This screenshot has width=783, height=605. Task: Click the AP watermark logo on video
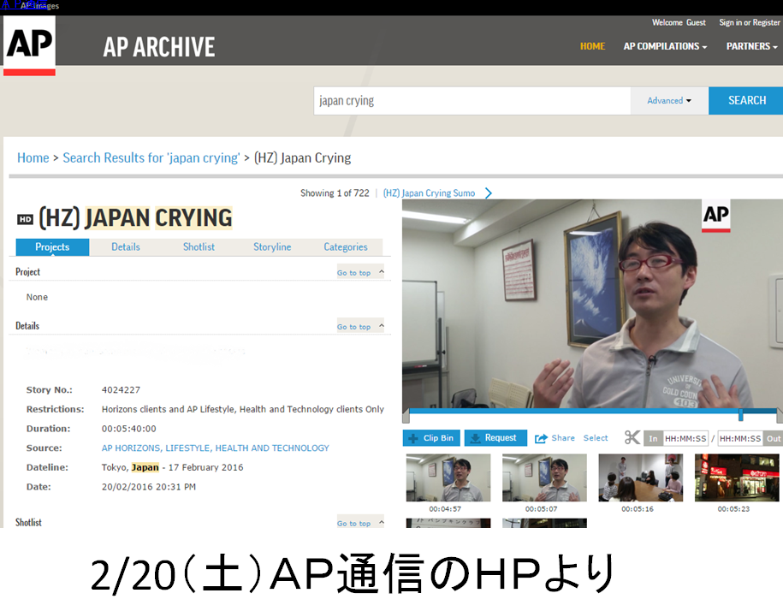[715, 216]
